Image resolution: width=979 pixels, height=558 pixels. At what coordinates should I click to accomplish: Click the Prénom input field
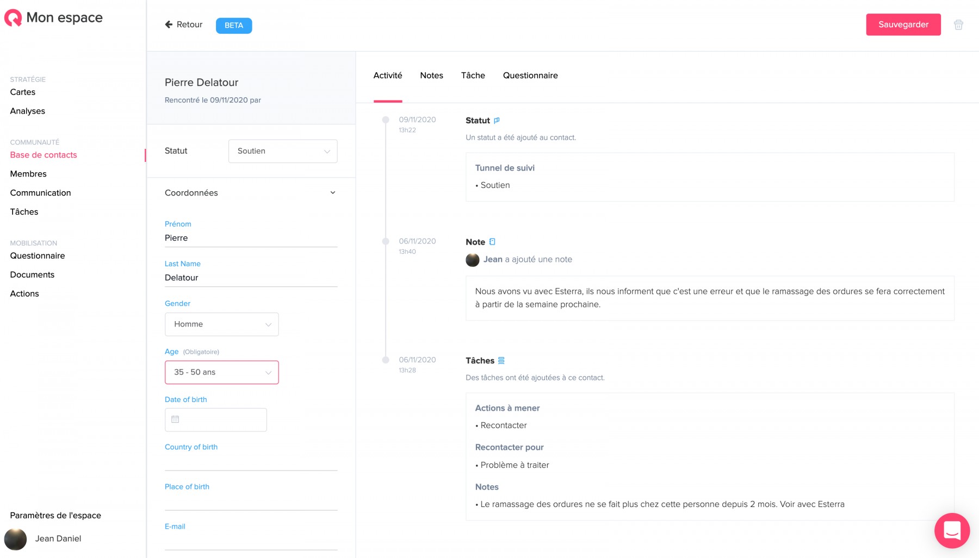[x=251, y=238]
